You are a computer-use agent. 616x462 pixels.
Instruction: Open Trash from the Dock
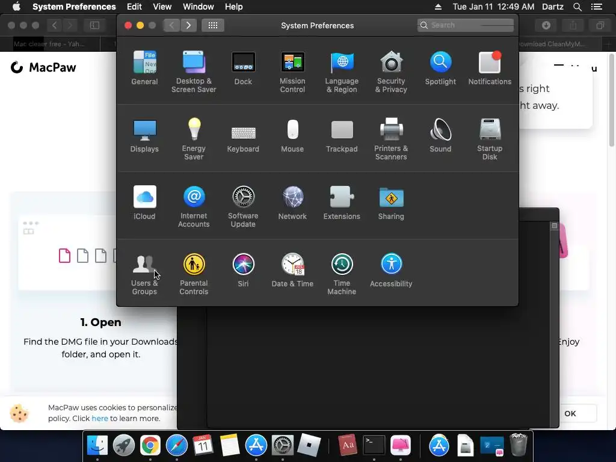tap(519, 445)
